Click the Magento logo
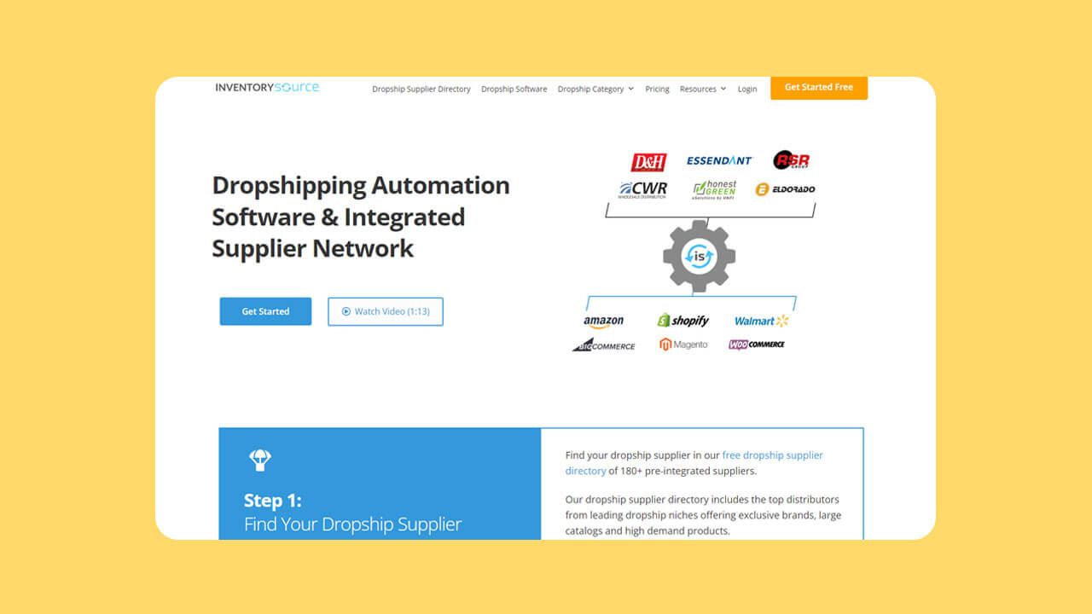 click(x=683, y=345)
